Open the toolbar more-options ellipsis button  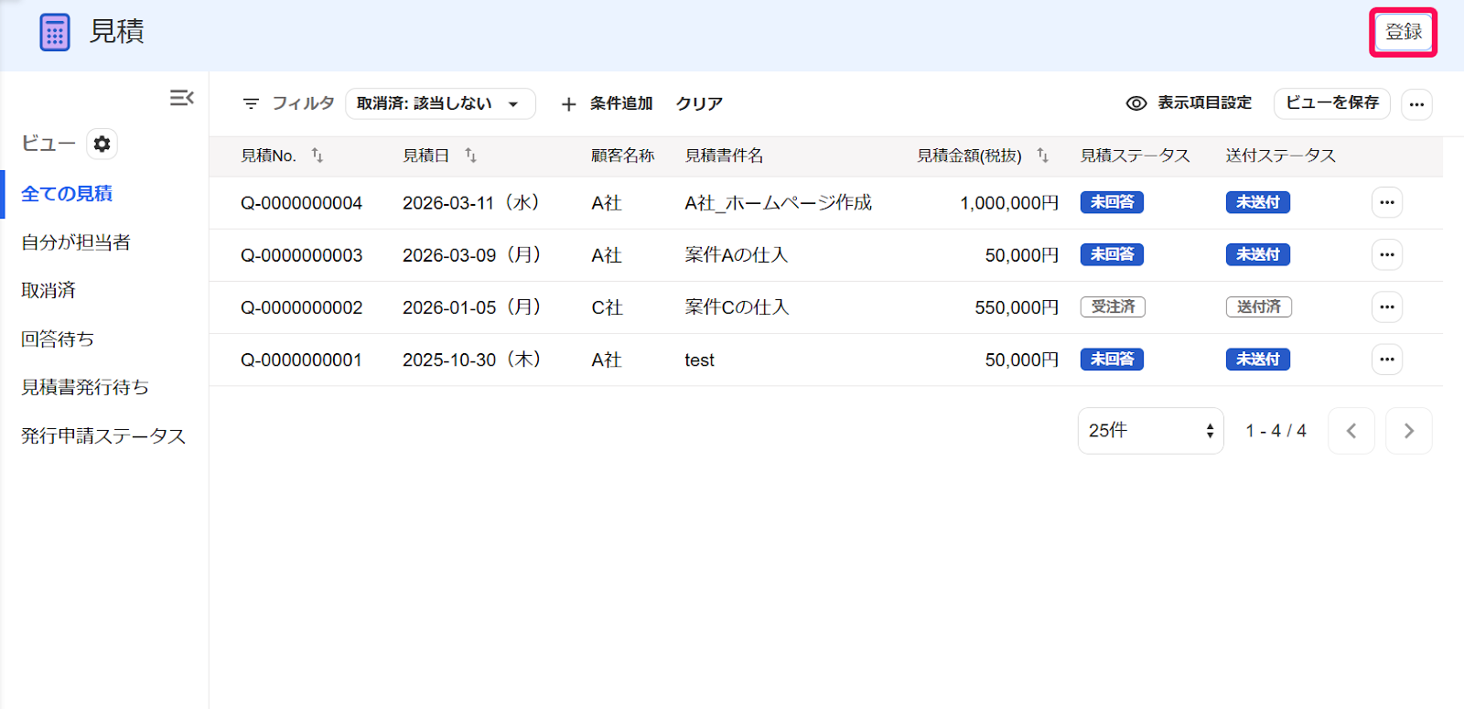tap(1416, 104)
